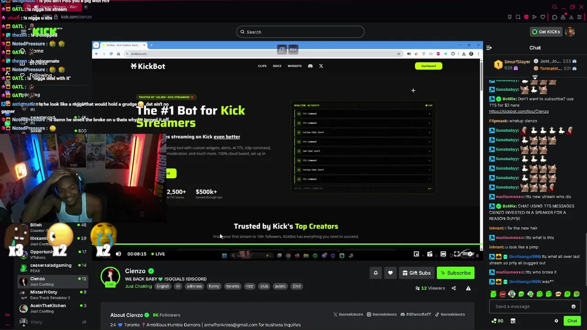Focus the Kick Search field
Screen dimensions: 587x330
coord(300,32)
